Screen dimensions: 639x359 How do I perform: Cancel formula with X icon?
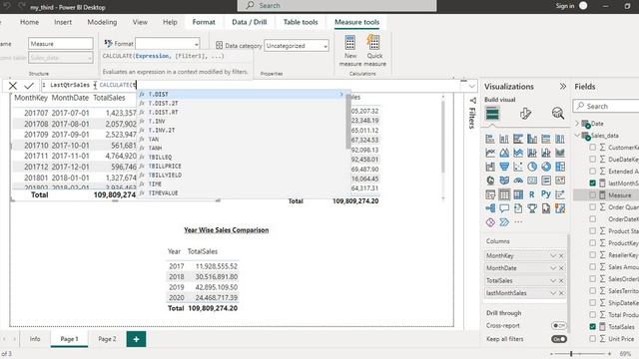pyautogui.click(x=13, y=86)
